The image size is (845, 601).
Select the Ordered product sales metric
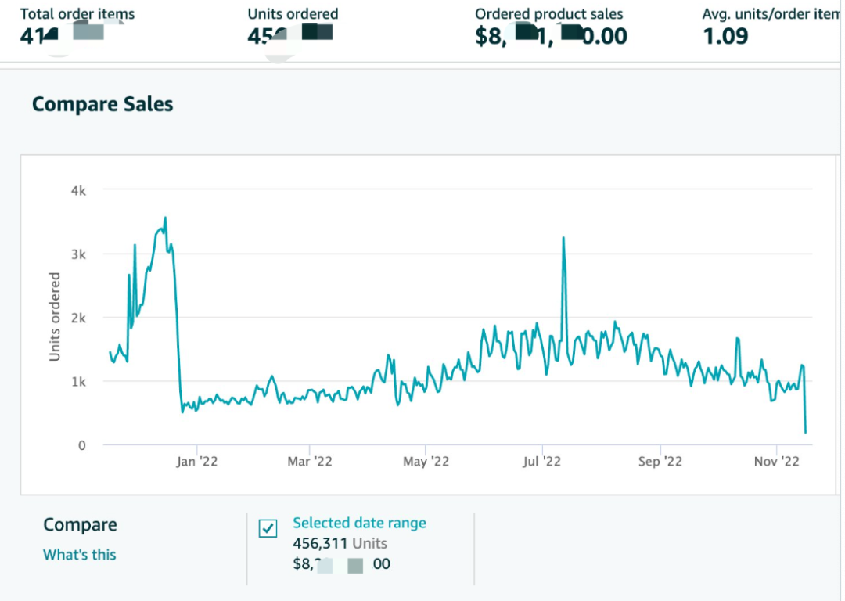548,13
